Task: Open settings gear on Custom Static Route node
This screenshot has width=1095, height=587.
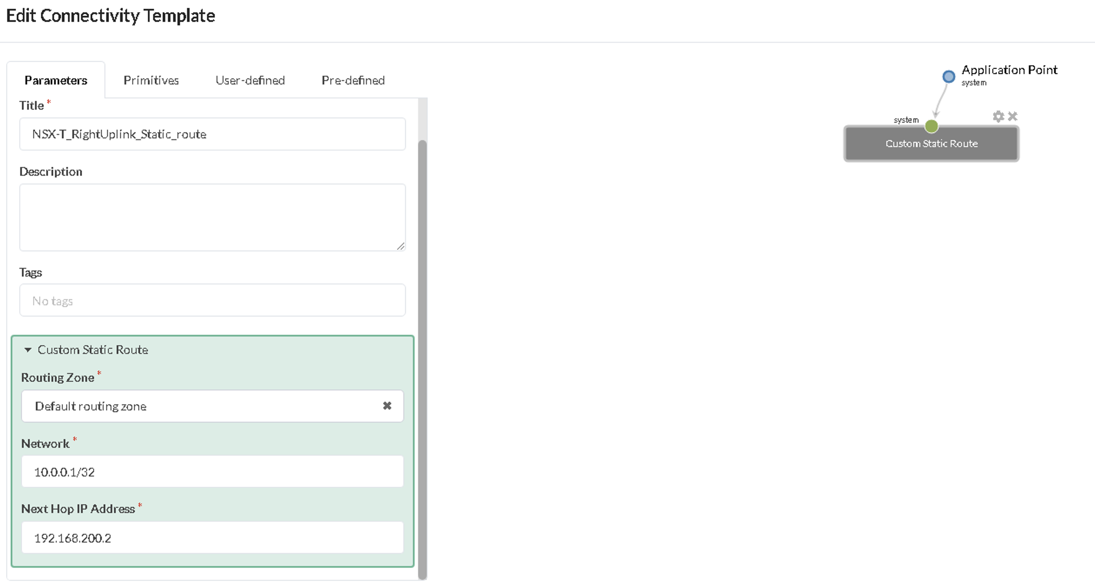Action: coord(998,117)
